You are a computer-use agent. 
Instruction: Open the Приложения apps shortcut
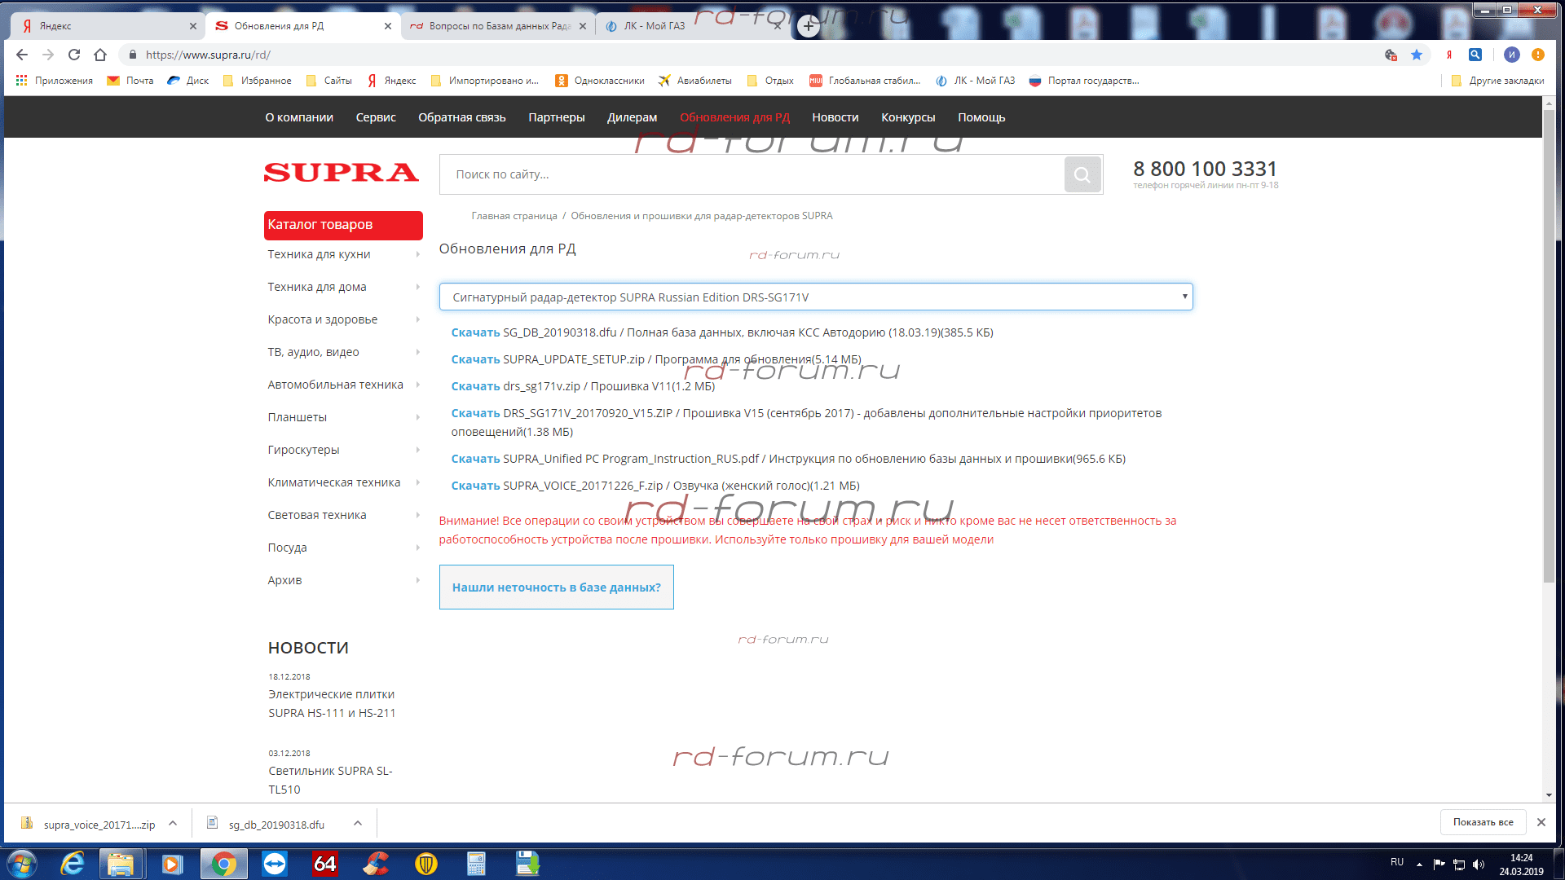click(54, 81)
